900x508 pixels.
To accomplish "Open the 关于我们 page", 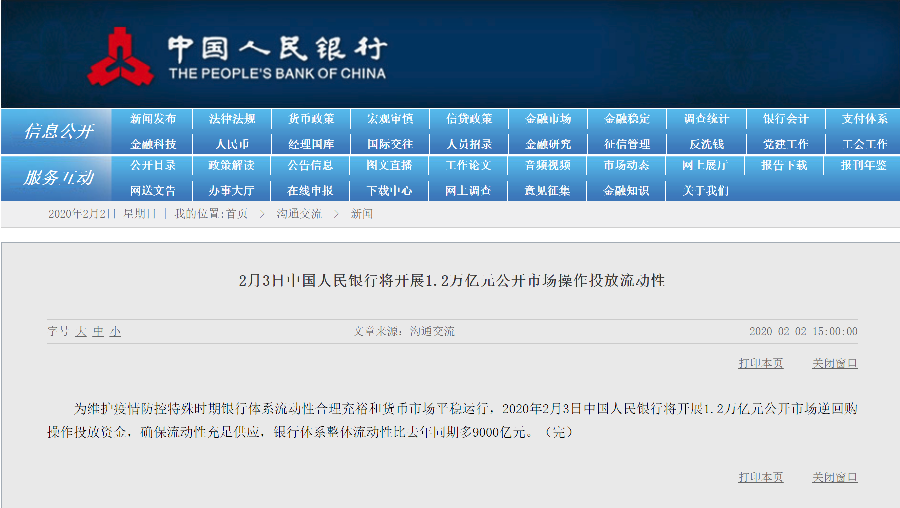I will (x=705, y=191).
